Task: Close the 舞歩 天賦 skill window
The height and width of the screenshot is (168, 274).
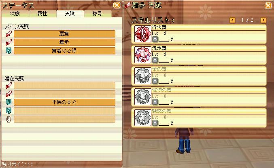Action: [x=268, y=5]
